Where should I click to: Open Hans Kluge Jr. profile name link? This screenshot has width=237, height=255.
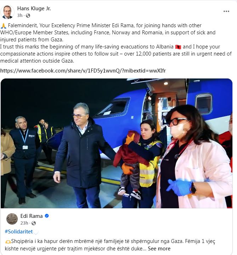click(34, 8)
